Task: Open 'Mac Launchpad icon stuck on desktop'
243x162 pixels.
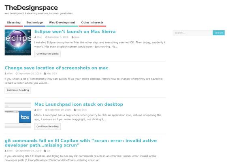Action: click(x=79, y=104)
